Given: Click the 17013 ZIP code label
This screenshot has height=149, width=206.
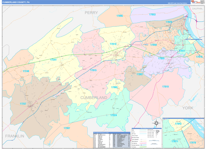Looking at the screenshot, I should coord(113,44).
